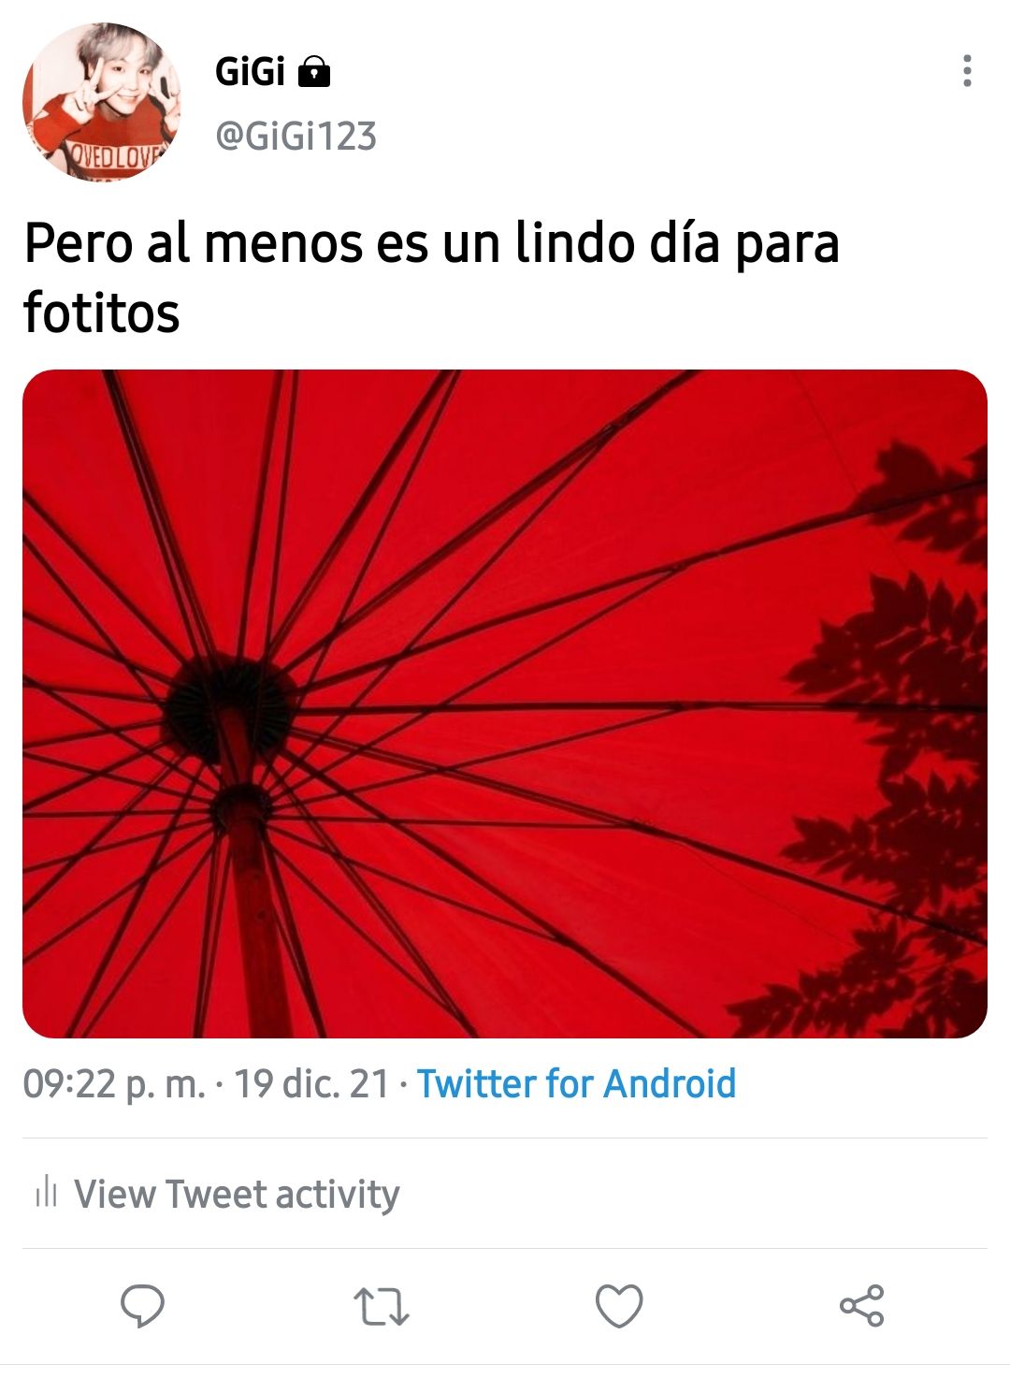
Task: Tap the reply speech bubble icon
Action: coord(143,1306)
